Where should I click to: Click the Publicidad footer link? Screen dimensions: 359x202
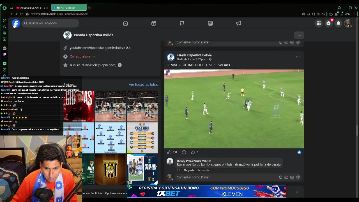[x=97, y=193]
